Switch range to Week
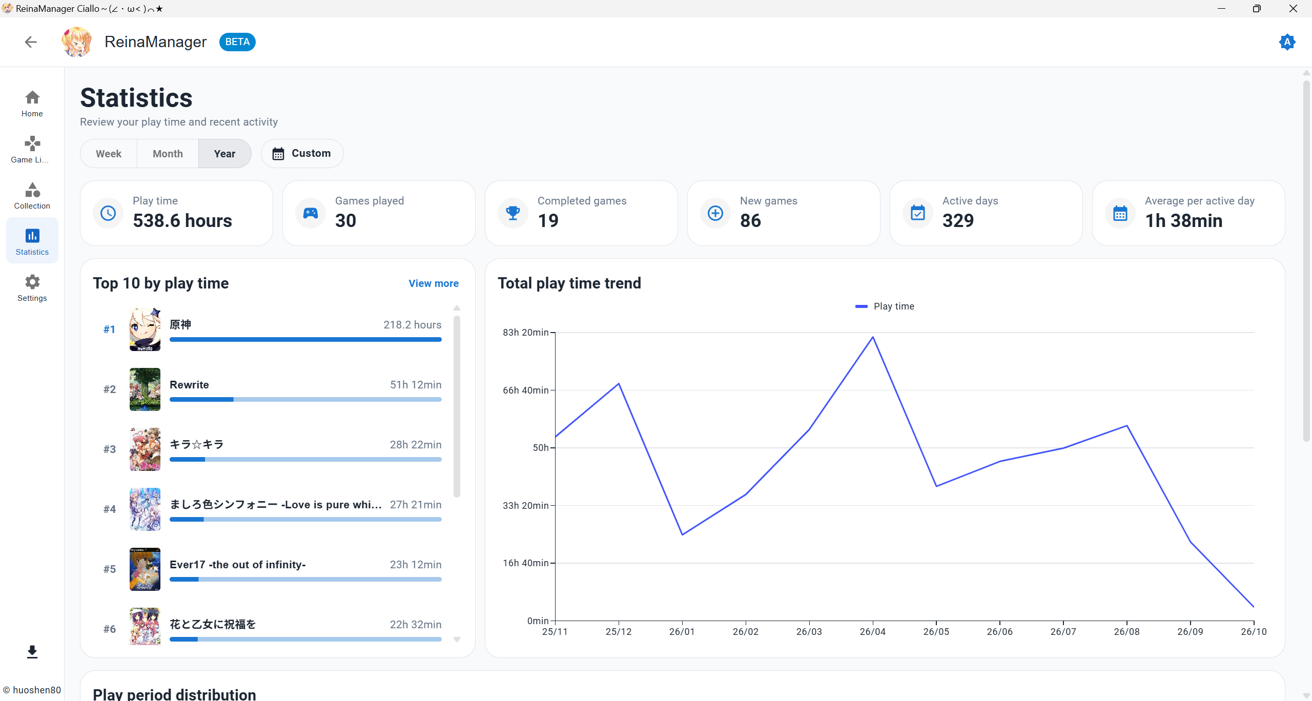Viewport: 1312px width, 701px height. [109, 154]
